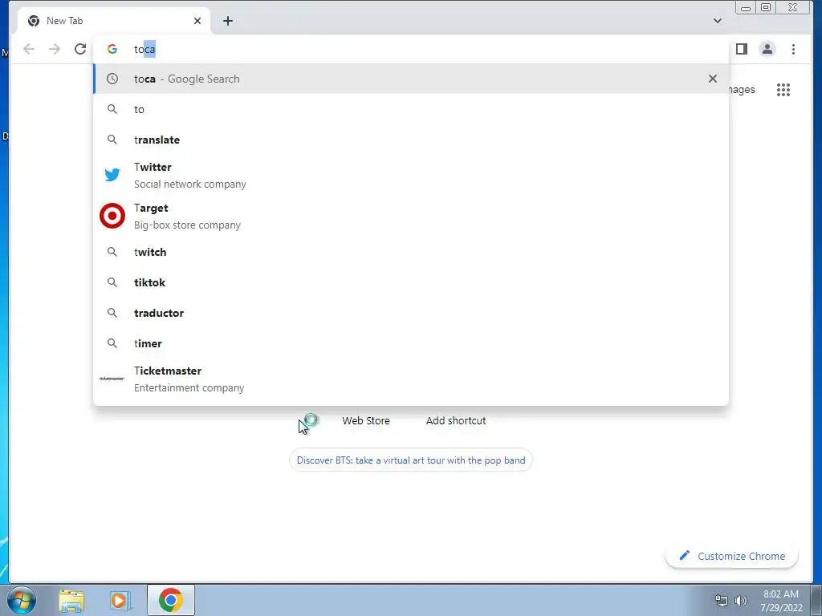The image size is (822, 616).
Task: Close the New Tab tab
Action: (197, 21)
